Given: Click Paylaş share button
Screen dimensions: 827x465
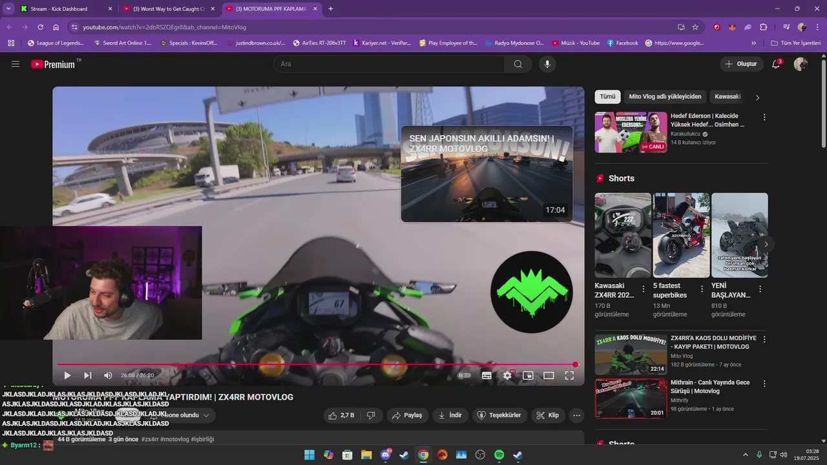Looking at the screenshot, I should point(408,415).
